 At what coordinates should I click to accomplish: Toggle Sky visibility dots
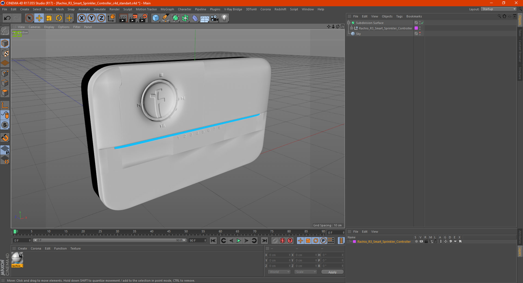[x=420, y=33]
